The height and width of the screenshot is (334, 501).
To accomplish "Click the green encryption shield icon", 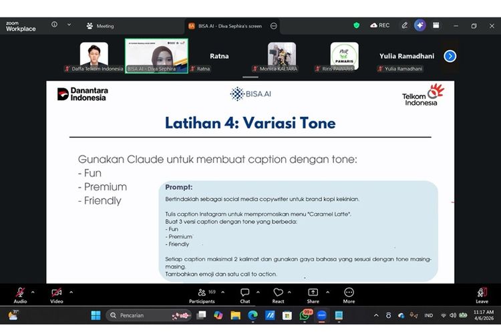I will point(357,25).
